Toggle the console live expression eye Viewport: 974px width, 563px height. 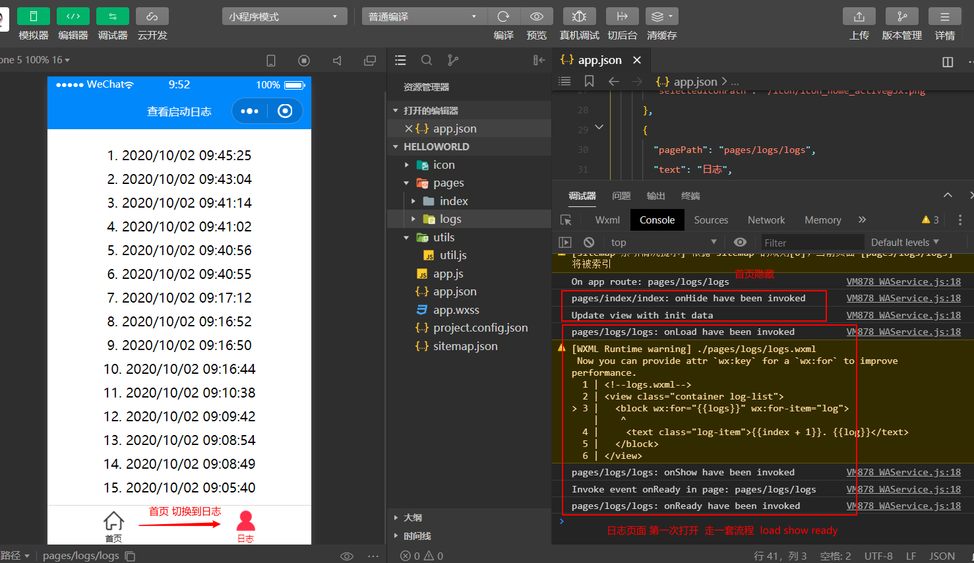click(x=741, y=243)
